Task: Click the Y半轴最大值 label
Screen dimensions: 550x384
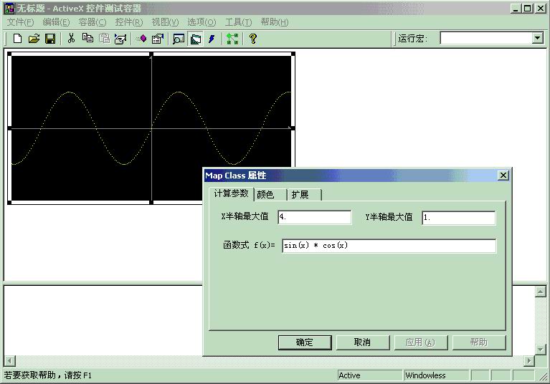Action: tap(389, 217)
